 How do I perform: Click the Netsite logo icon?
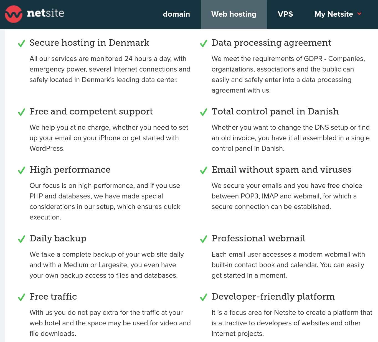pyautogui.click(x=14, y=14)
